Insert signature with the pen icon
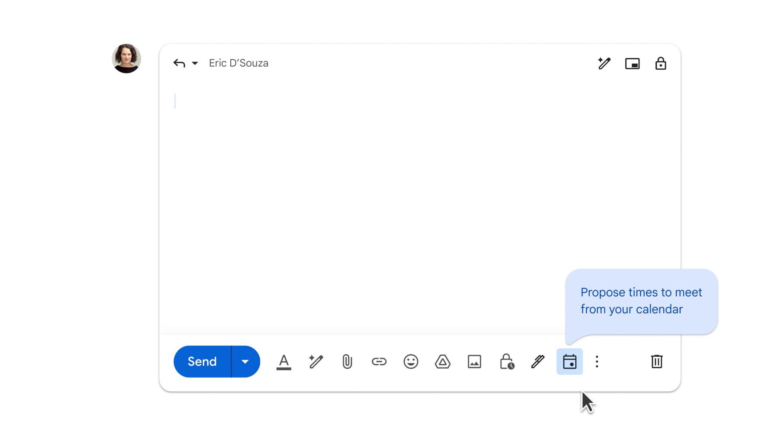Viewport: 765px width, 430px height. pos(538,362)
